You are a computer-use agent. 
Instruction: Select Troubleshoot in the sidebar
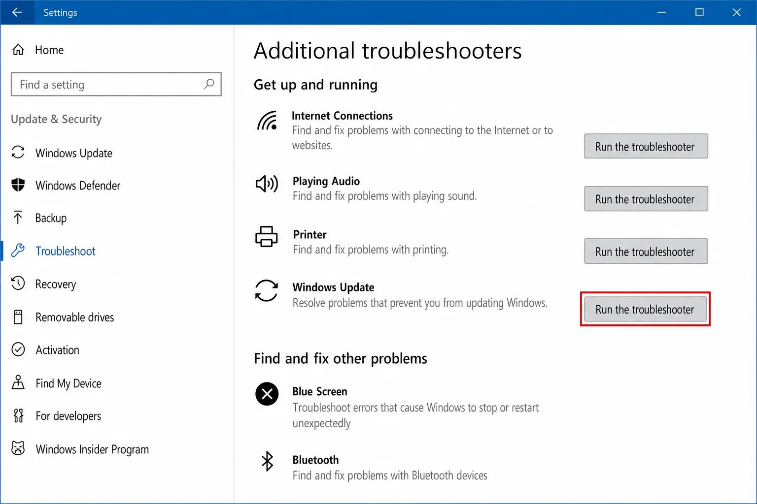[x=66, y=251]
